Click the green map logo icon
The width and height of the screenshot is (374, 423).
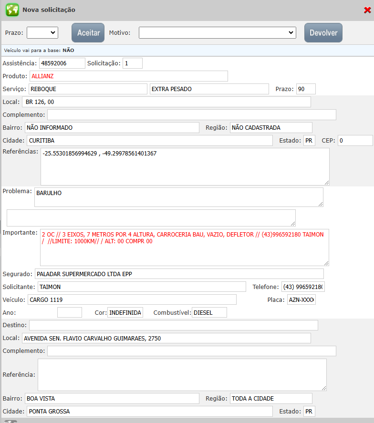[12, 10]
